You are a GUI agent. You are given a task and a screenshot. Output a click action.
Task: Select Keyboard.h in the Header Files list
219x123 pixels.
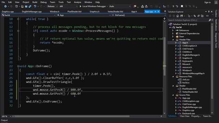[188, 61]
